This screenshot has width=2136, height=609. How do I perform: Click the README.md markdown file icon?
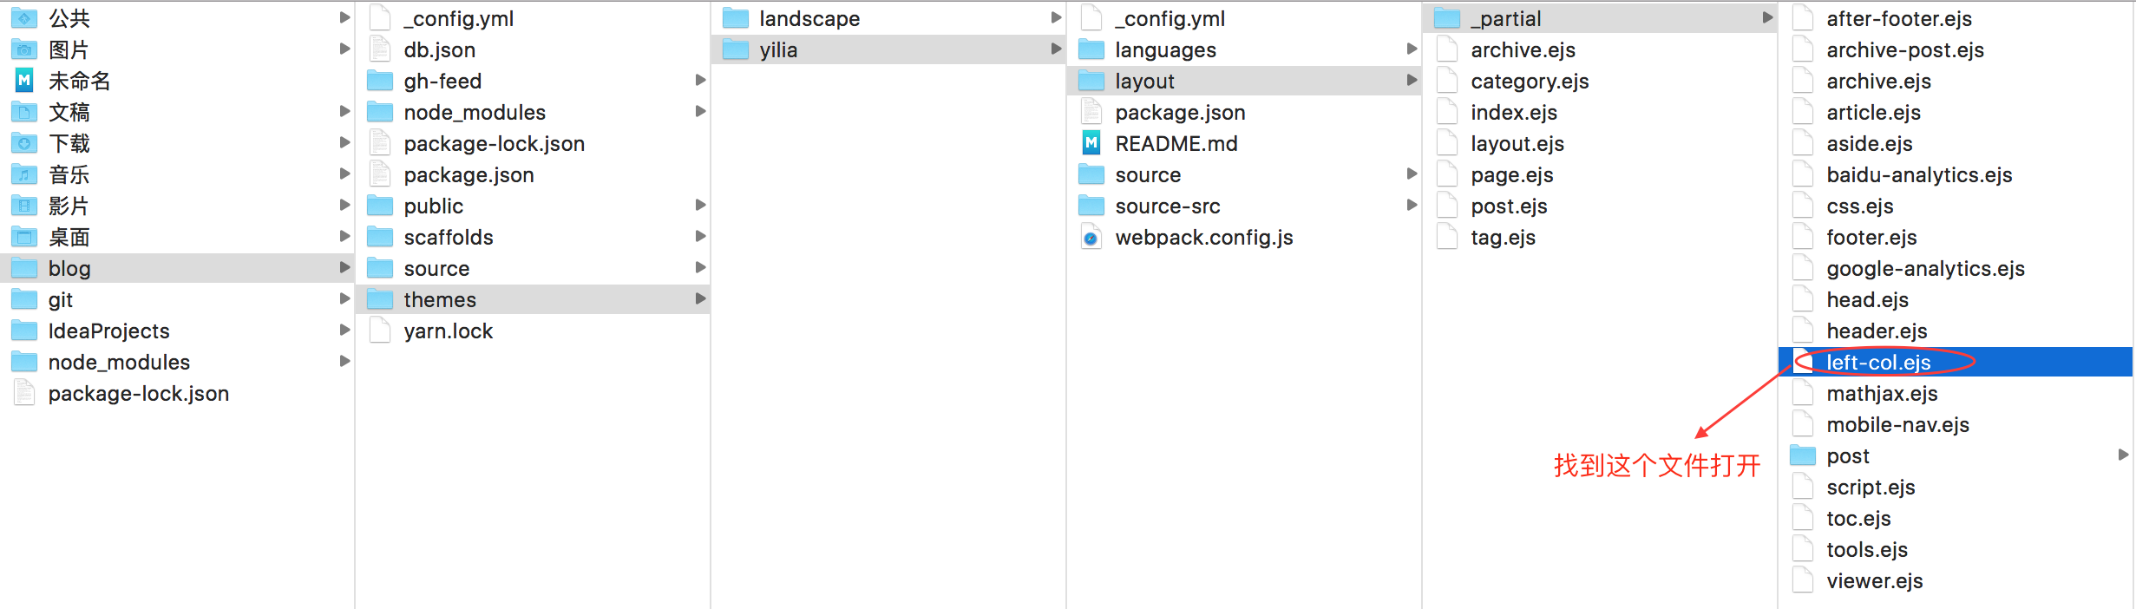pyautogui.click(x=1091, y=143)
